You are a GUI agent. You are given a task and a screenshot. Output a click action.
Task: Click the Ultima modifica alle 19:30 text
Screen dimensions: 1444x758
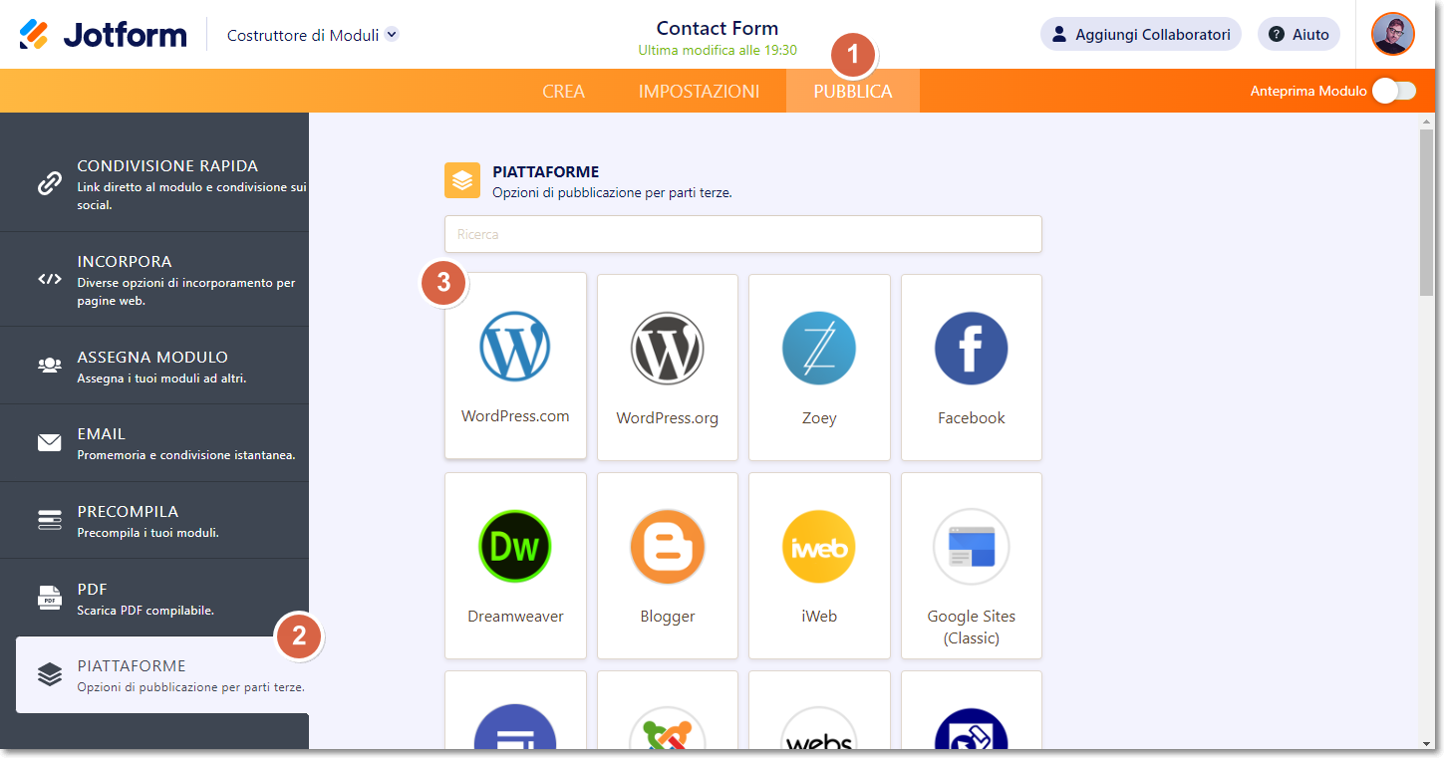(x=718, y=51)
